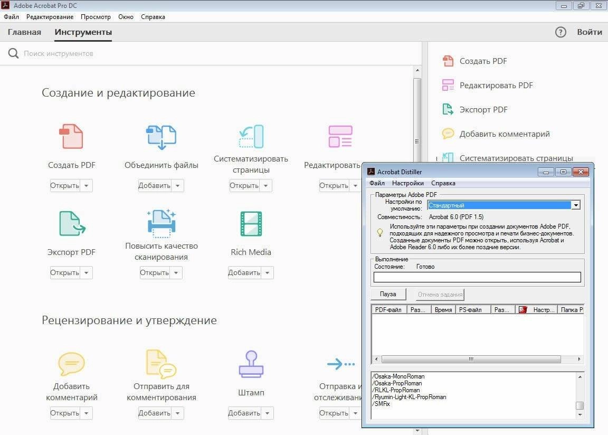Click Добавить комментарий icon in right sidebar
Image resolution: width=608 pixels, height=435 pixels.
[x=448, y=134]
